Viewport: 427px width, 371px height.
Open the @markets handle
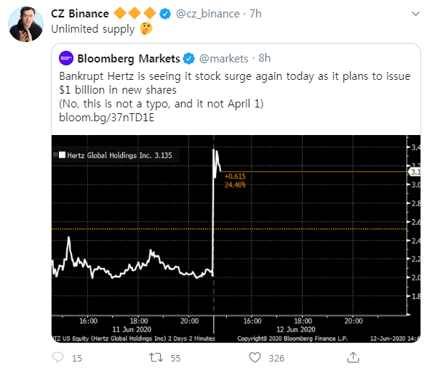click(223, 58)
